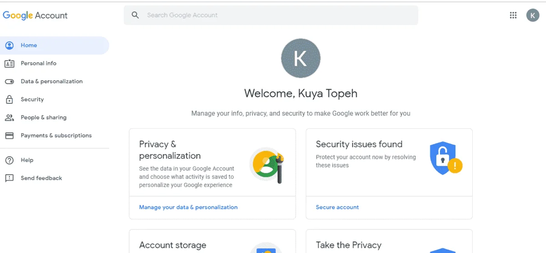Click the security shield warning illustration
Viewport: 546px width, 253px height.
click(446, 158)
